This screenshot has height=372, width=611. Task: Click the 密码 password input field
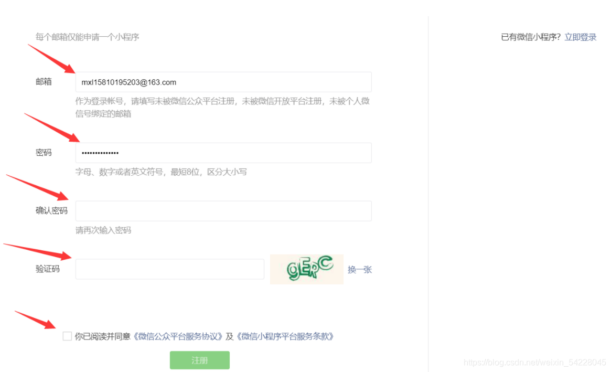pyautogui.click(x=223, y=153)
